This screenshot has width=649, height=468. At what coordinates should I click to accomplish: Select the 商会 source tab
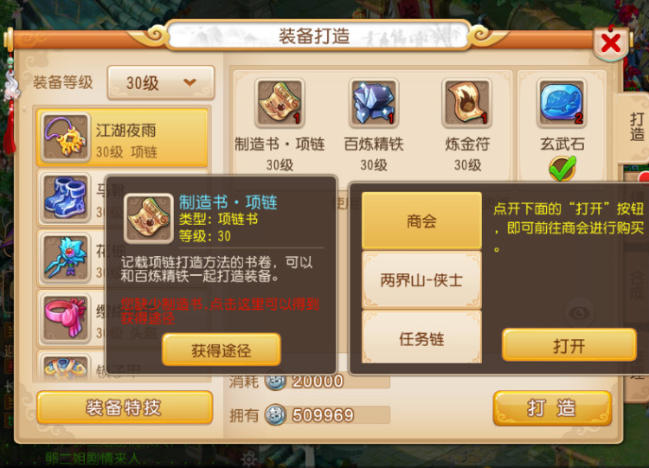tap(421, 221)
